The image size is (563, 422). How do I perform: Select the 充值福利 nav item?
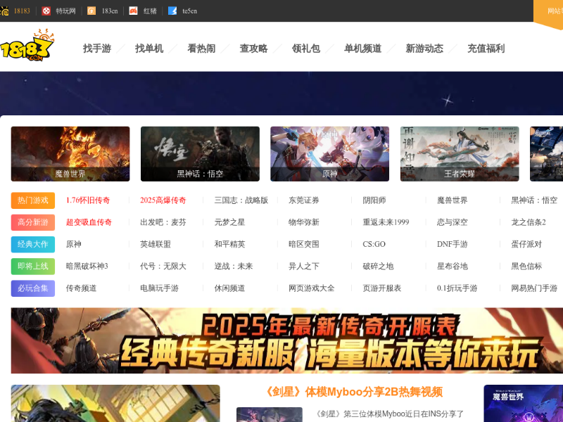click(486, 49)
